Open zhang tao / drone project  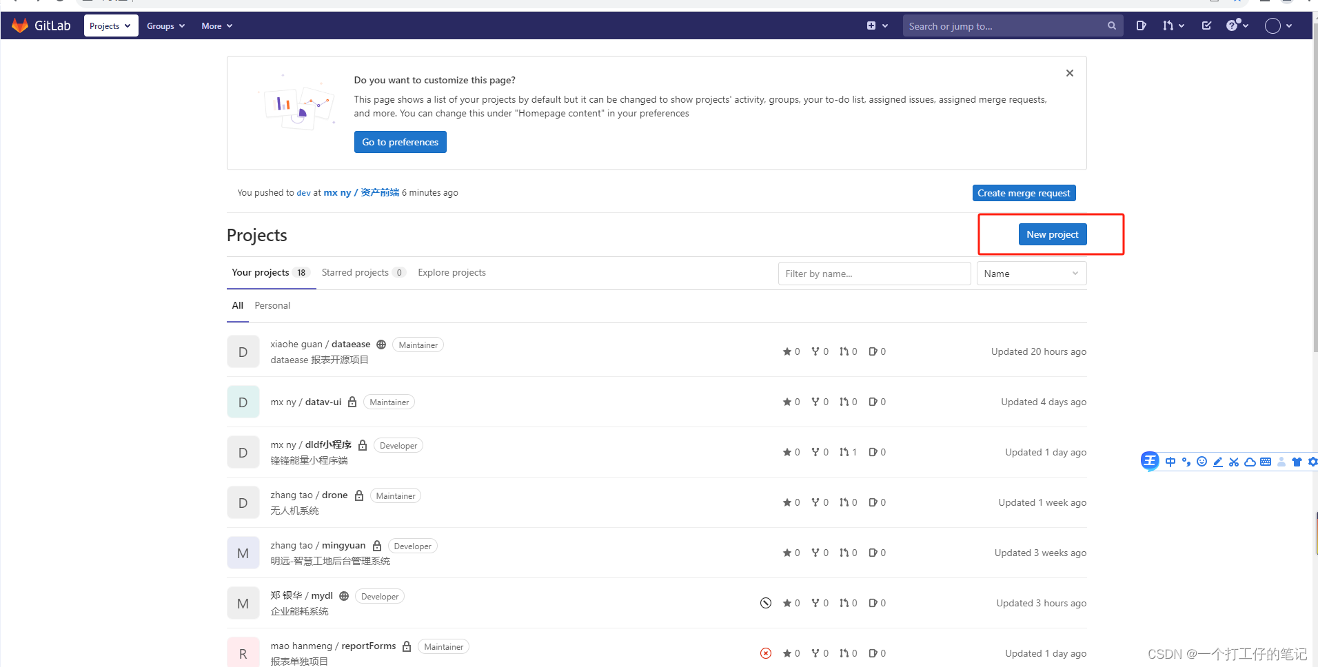pyautogui.click(x=309, y=495)
